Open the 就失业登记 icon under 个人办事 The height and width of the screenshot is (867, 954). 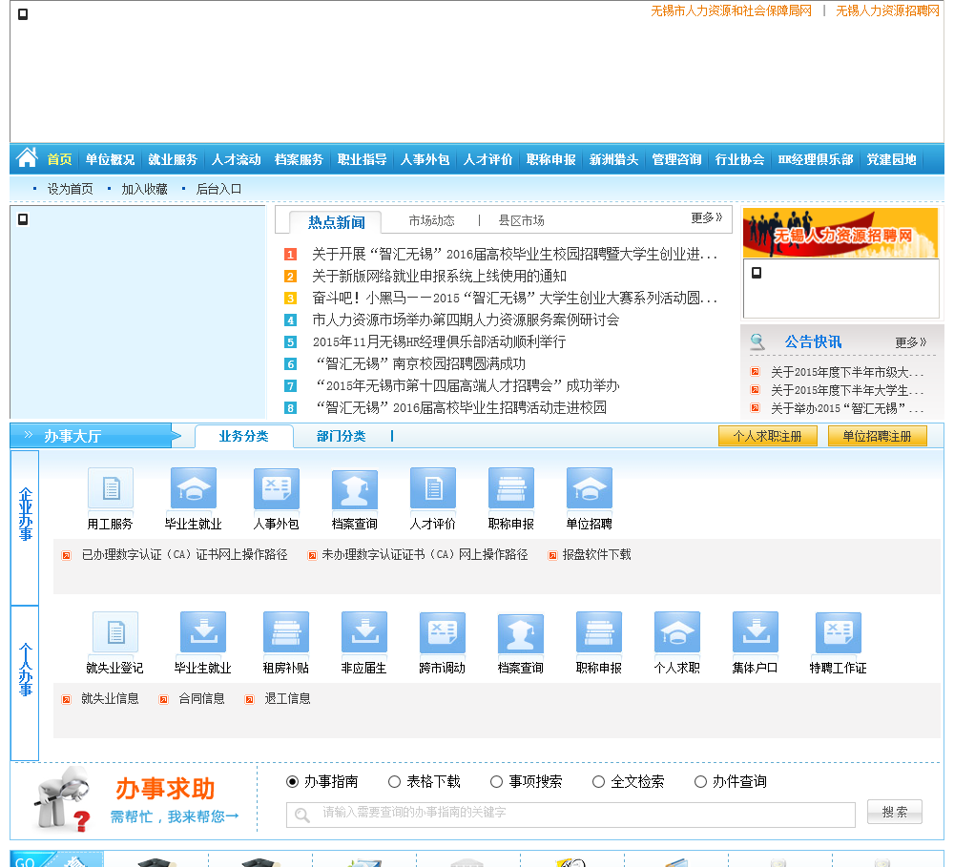(x=115, y=632)
